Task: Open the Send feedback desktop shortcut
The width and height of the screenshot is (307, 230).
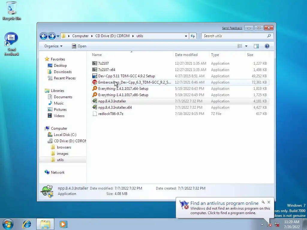Action: point(11,44)
